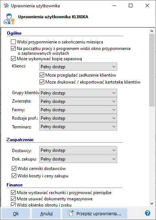Click the user with key header icon
Viewport: 156px width, 220px height.
click(9, 19)
